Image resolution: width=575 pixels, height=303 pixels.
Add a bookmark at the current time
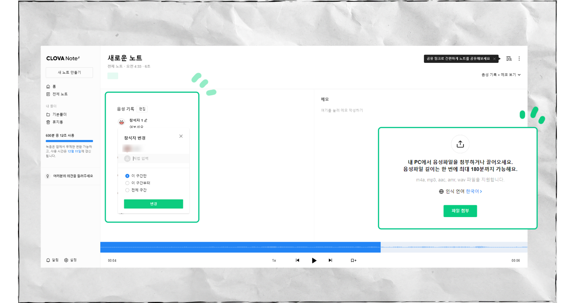point(354,261)
